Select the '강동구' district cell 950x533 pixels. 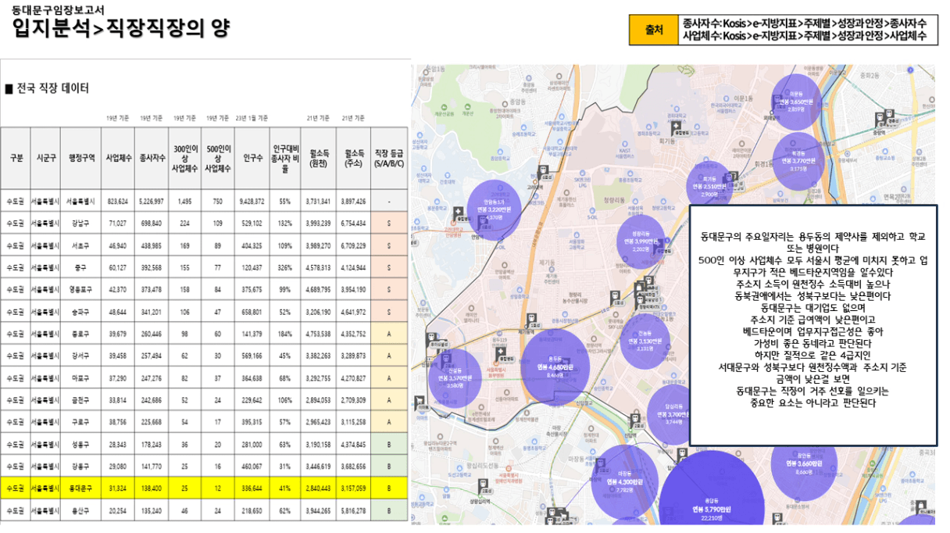click(x=81, y=467)
